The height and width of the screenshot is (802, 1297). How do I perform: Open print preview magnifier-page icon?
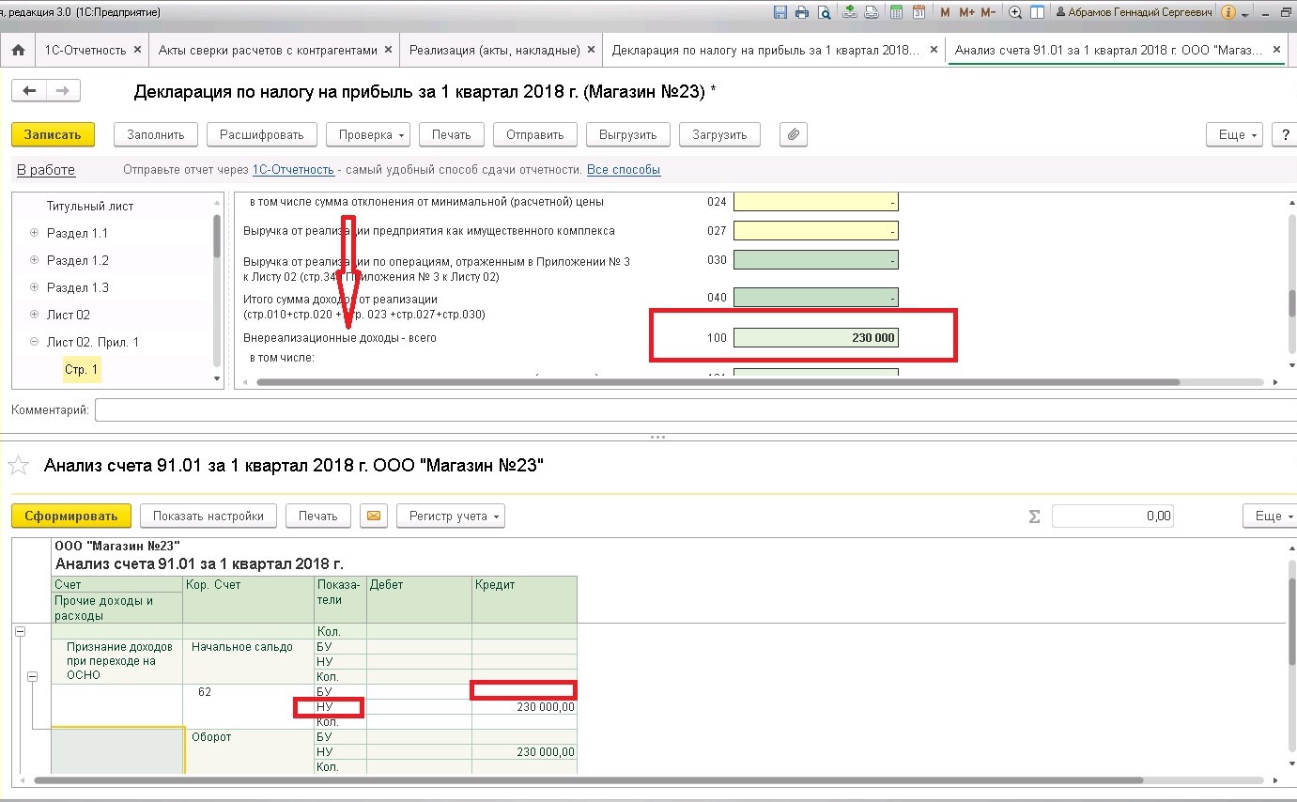click(x=824, y=13)
